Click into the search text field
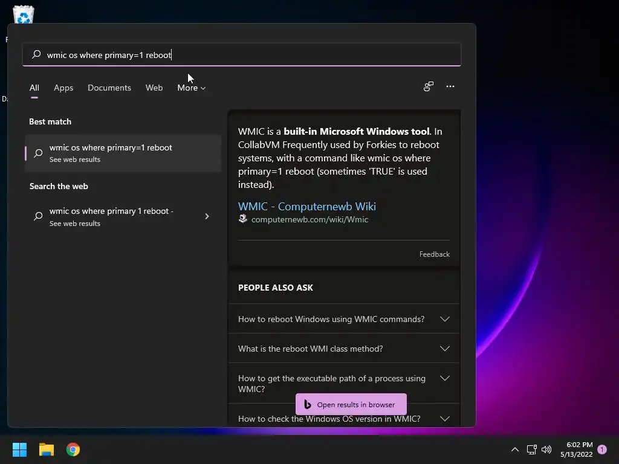This screenshot has height=464, width=619. 242,54
